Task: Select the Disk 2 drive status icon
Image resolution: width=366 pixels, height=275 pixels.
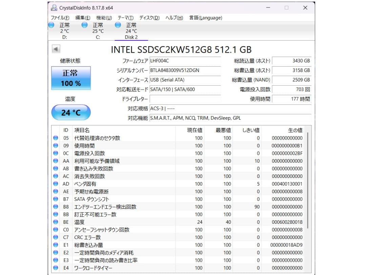Action: pos(118,25)
